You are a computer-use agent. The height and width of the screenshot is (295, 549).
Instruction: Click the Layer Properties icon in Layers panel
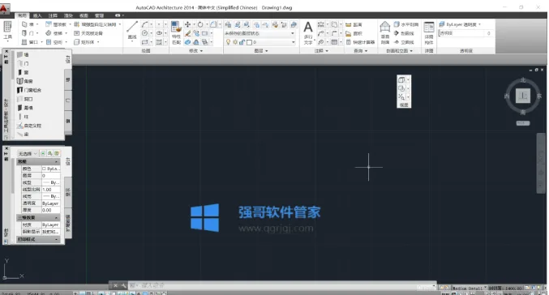(228, 24)
